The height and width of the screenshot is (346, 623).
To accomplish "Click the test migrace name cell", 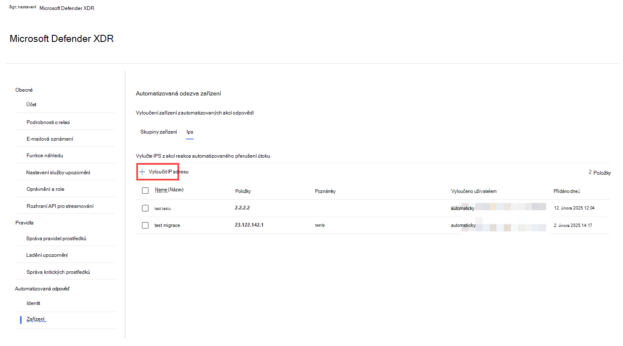I will pos(167,225).
